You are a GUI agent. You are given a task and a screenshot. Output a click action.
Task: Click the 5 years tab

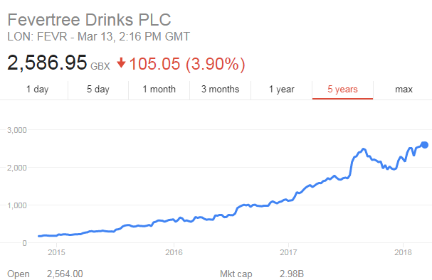[342, 90]
